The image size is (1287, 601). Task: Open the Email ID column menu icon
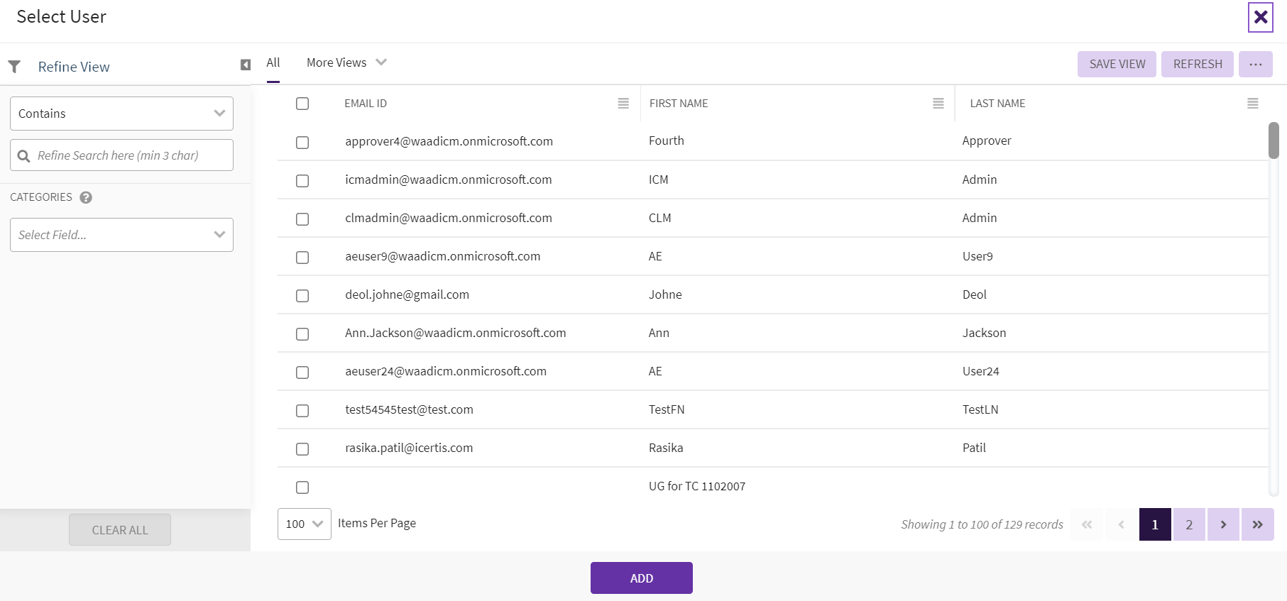623,104
